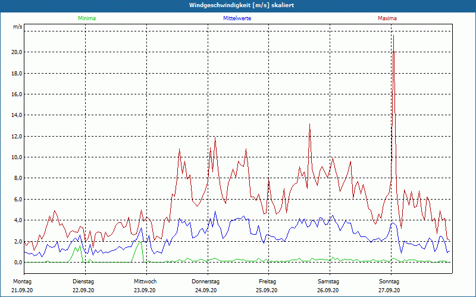This screenshot has width=476, height=297.
Task: Click the Maxima legend label
Action: [387, 18]
